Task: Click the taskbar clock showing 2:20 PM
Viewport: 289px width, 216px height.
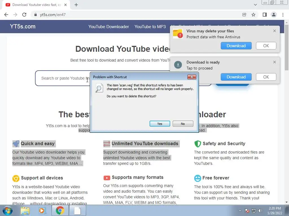Action: click(275, 211)
